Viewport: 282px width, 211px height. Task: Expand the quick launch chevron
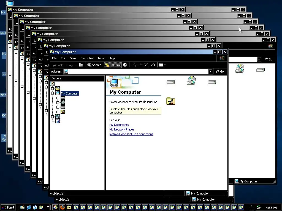[x=47, y=207]
